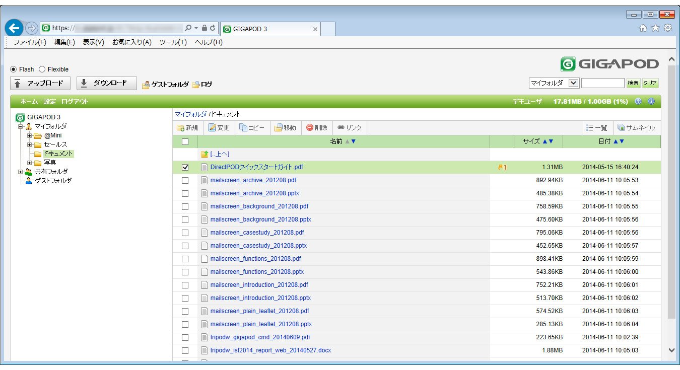
Task: Select ドキュメント folder in tree
Action: tap(57, 154)
